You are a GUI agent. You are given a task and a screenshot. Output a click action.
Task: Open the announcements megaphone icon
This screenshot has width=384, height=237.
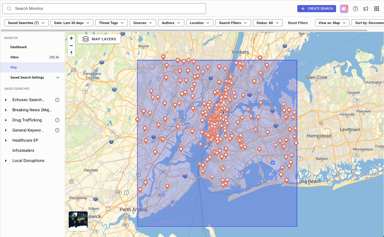pos(365,9)
